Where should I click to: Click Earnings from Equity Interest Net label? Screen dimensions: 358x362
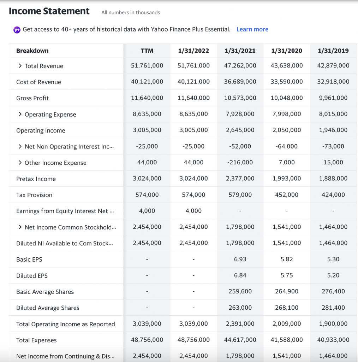pos(65,211)
